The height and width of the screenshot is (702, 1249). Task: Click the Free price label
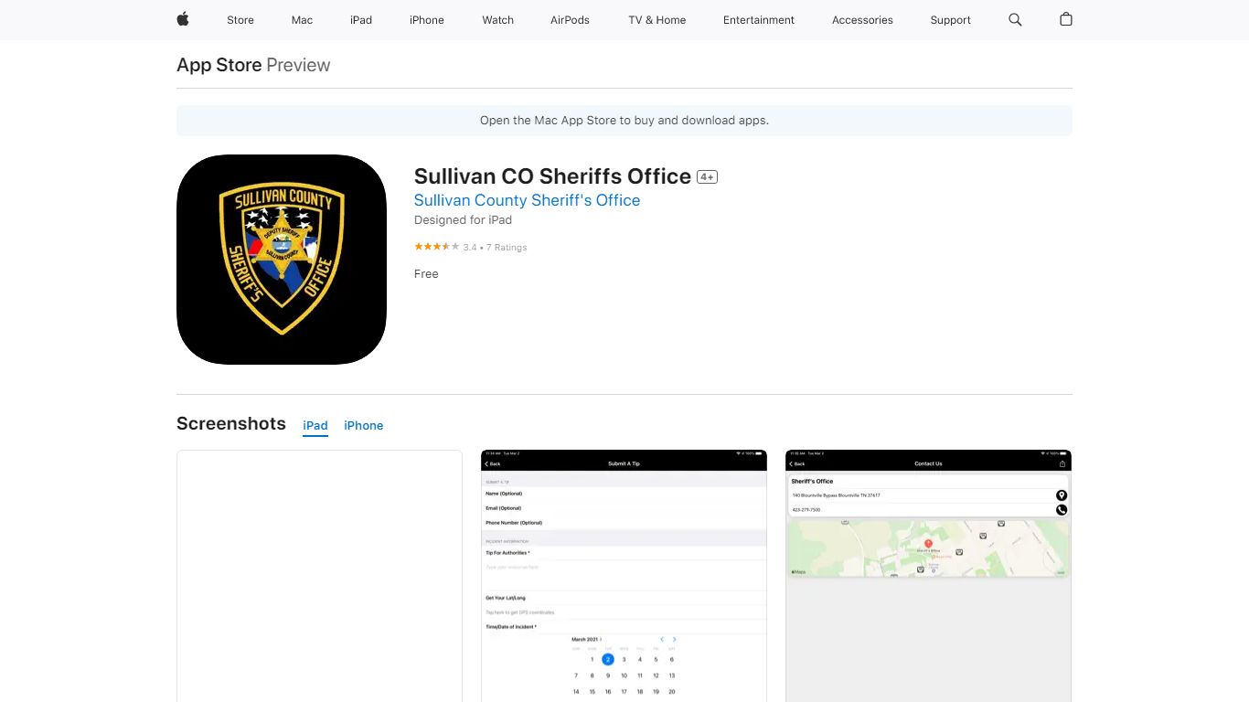pyautogui.click(x=426, y=274)
